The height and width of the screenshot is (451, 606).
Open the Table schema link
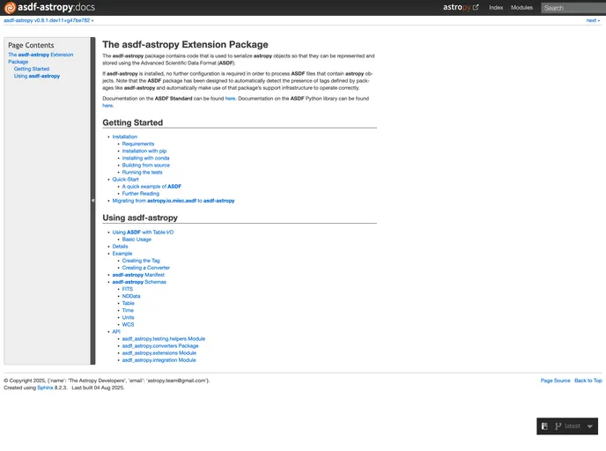[128, 303]
